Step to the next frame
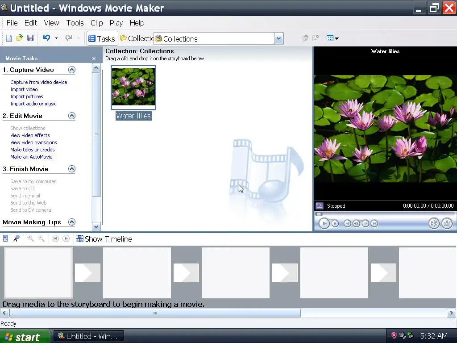This screenshot has width=457, height=343. click(365, 223)
